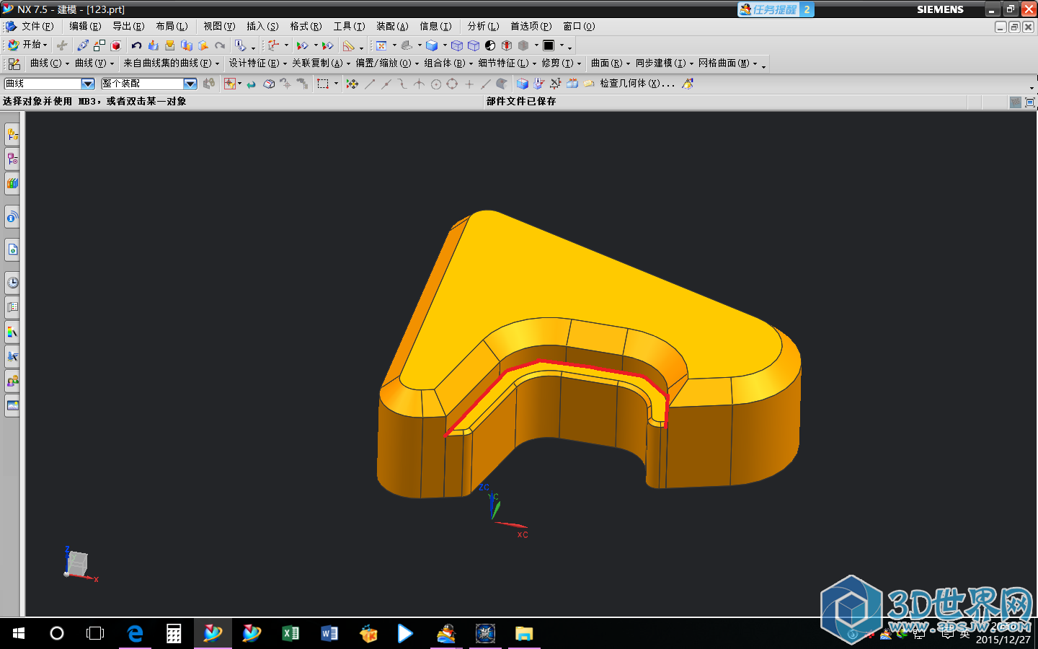The height and width of the screenshot is (649, 1038).
Task: Toggle the End Point snap option
Action: click(x=370, y=84)
